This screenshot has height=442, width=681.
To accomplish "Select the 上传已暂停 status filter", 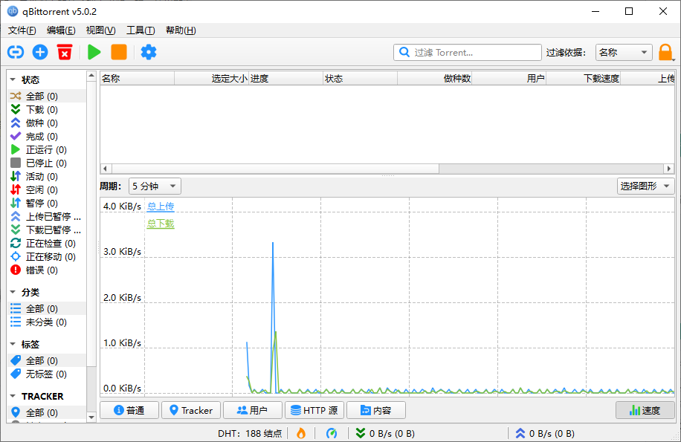I will (x=47, y=216).
